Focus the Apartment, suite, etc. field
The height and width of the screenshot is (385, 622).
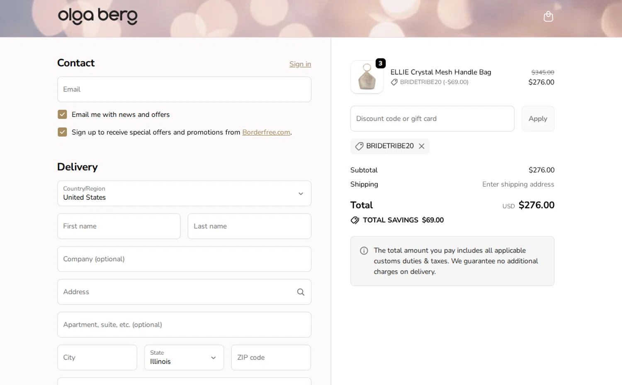point(184,324)
